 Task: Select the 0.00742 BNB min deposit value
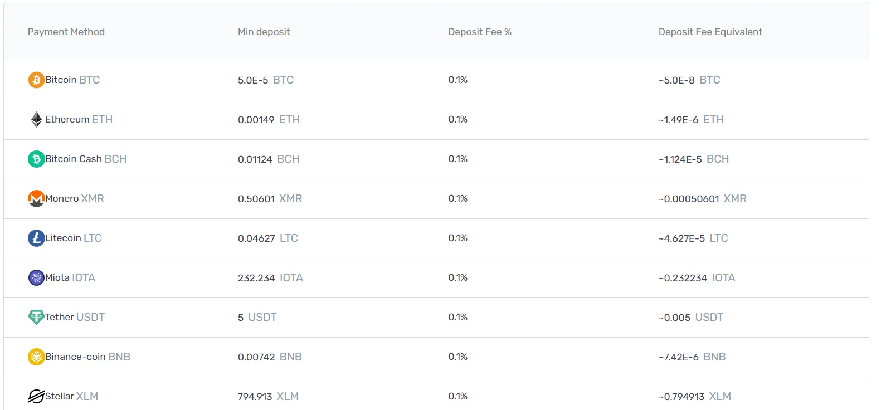point(270,357)
